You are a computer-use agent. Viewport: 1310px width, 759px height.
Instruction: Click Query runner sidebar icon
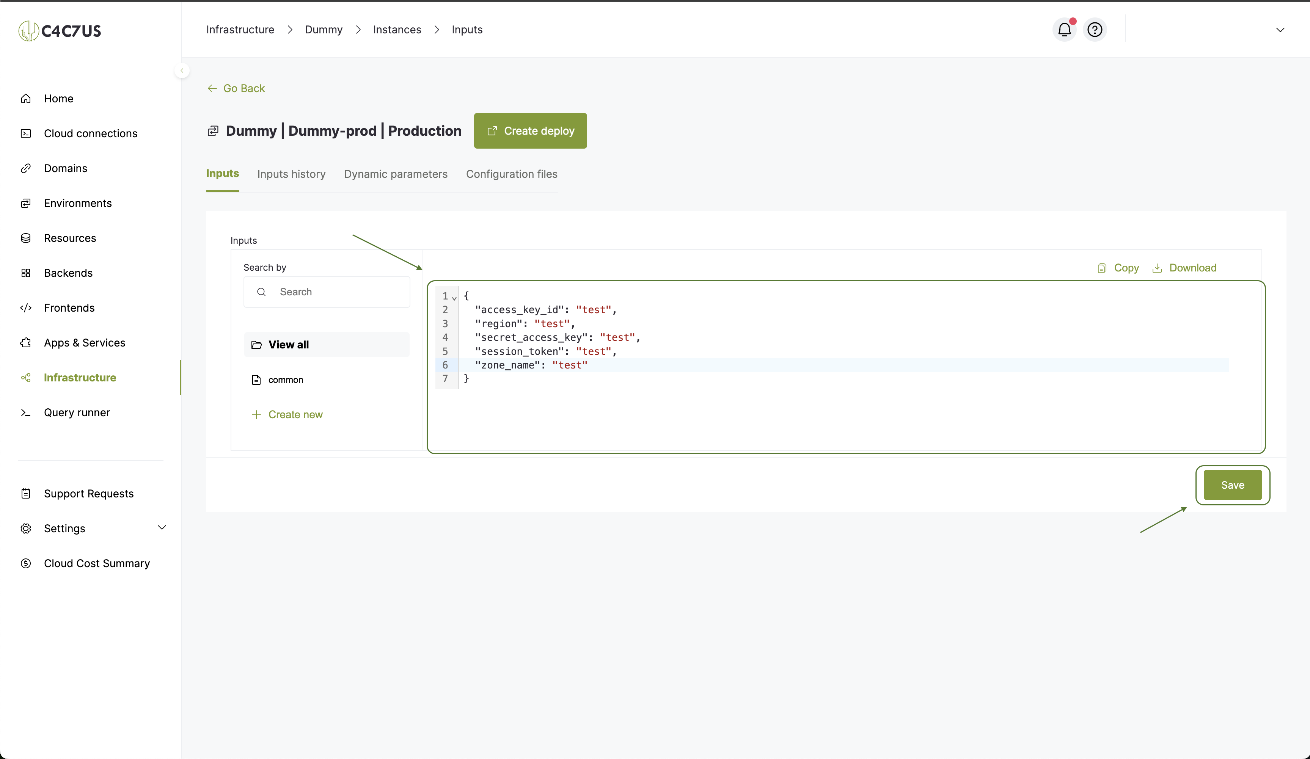click(x=25, y=412)
